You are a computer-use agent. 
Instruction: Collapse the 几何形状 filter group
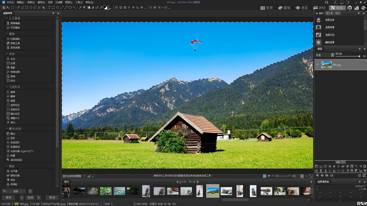6,87
